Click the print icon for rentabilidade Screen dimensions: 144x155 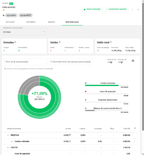[133, 61]
